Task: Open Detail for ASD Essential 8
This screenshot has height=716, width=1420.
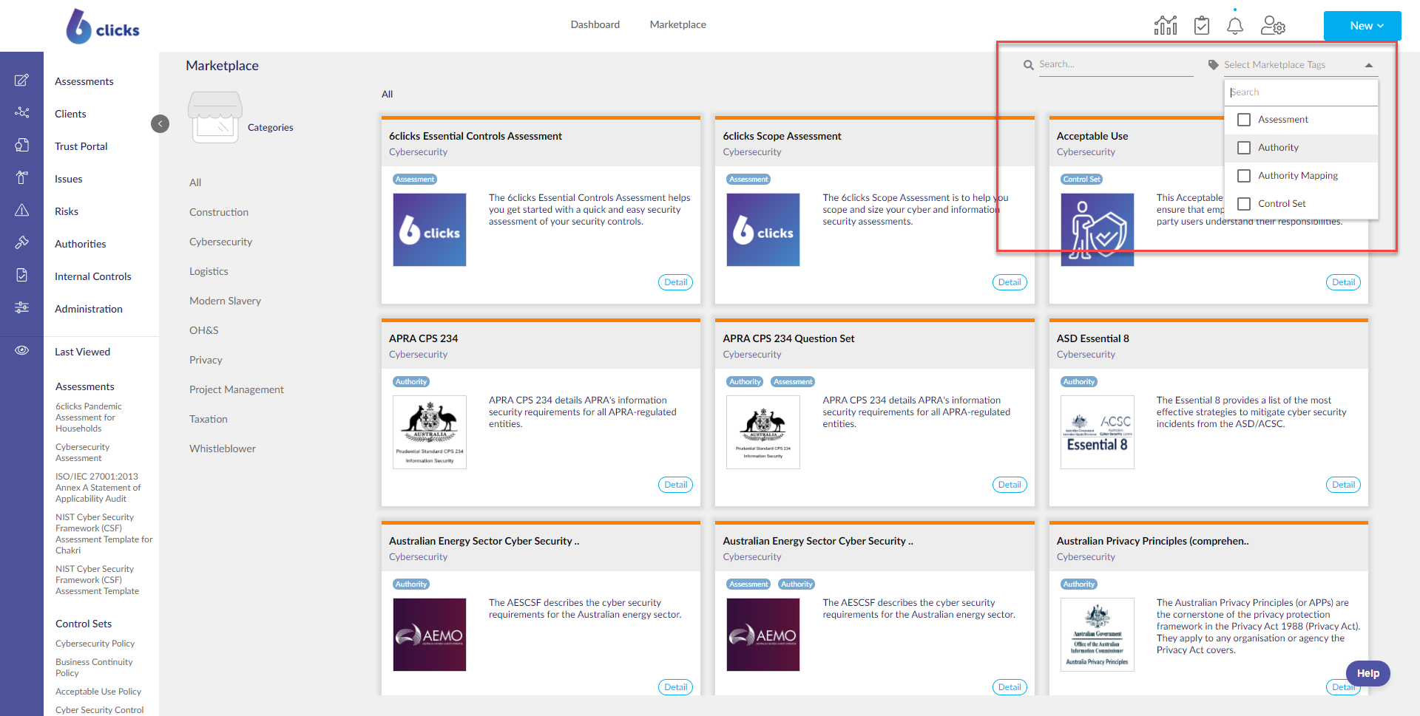Action: (1343, 485)
